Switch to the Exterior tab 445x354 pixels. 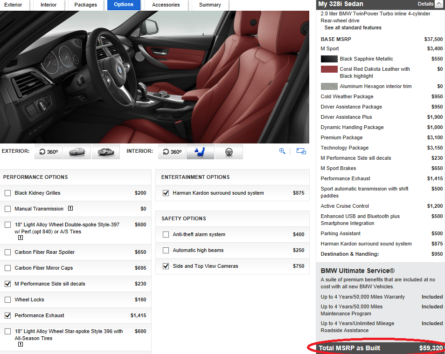pyautogui.click(x=13, y=5)
